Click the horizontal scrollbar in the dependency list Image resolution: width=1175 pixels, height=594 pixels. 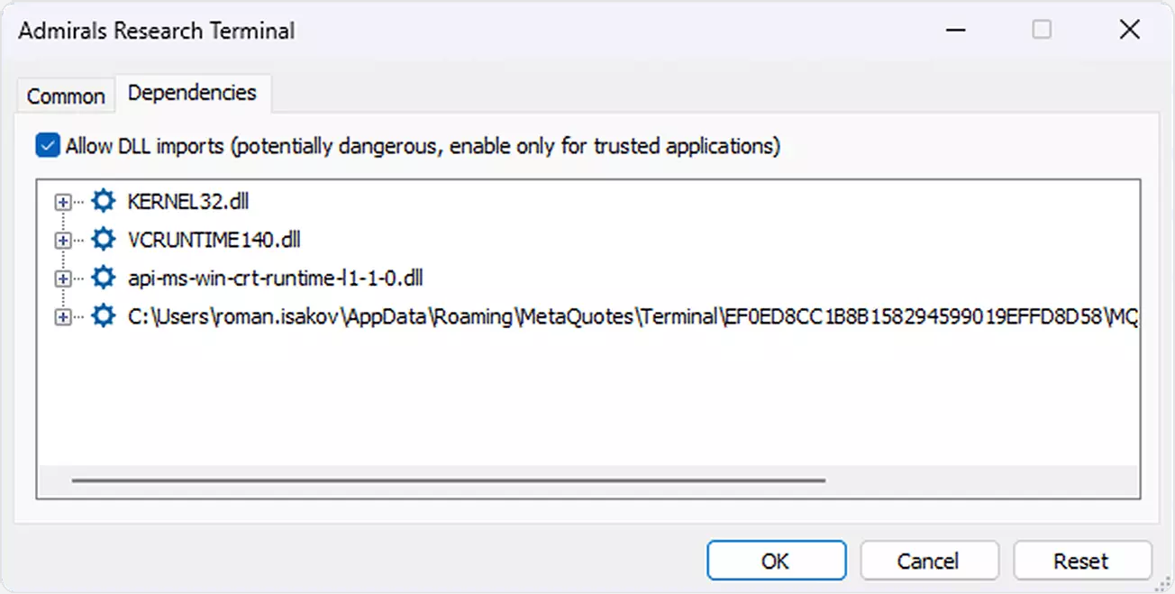point(448,480)
